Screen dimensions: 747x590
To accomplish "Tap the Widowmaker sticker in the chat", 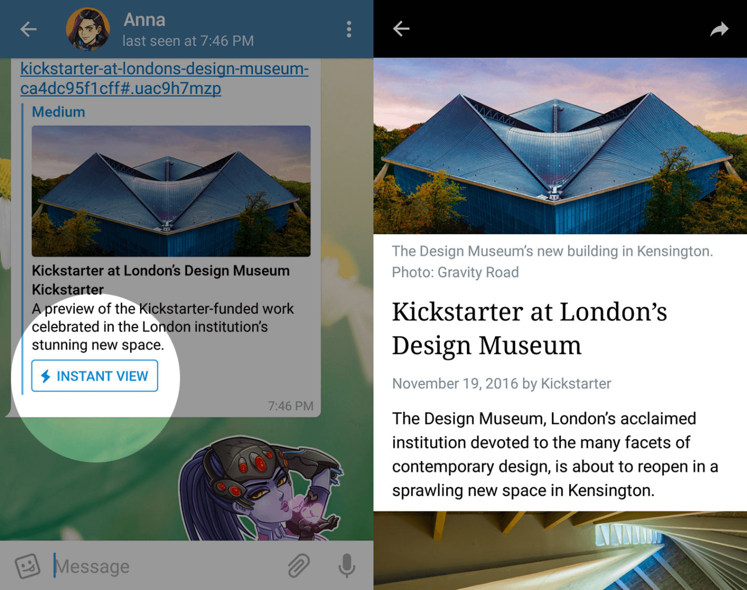I will [261, 487].
